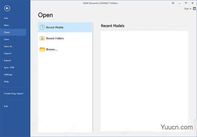Click Create bug report
The image size is (197, 137).
click(x=13, y=93)
